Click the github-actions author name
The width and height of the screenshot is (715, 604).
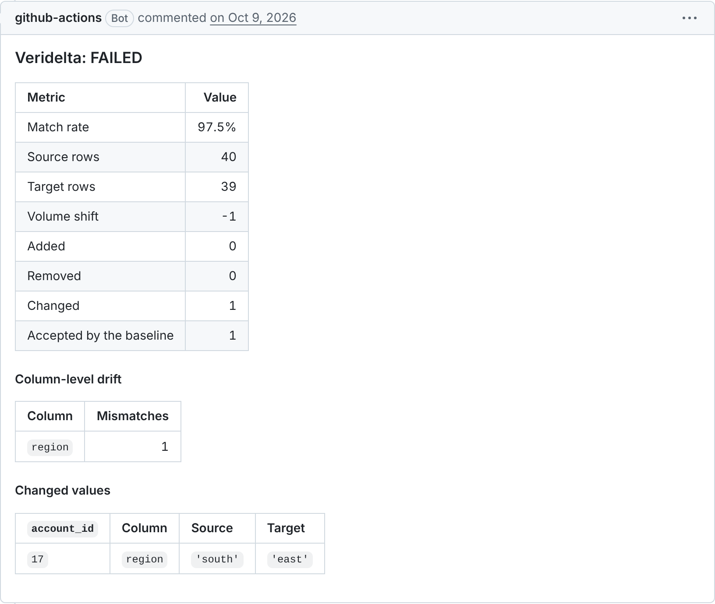pyautogui.click(x=58, y=18)
